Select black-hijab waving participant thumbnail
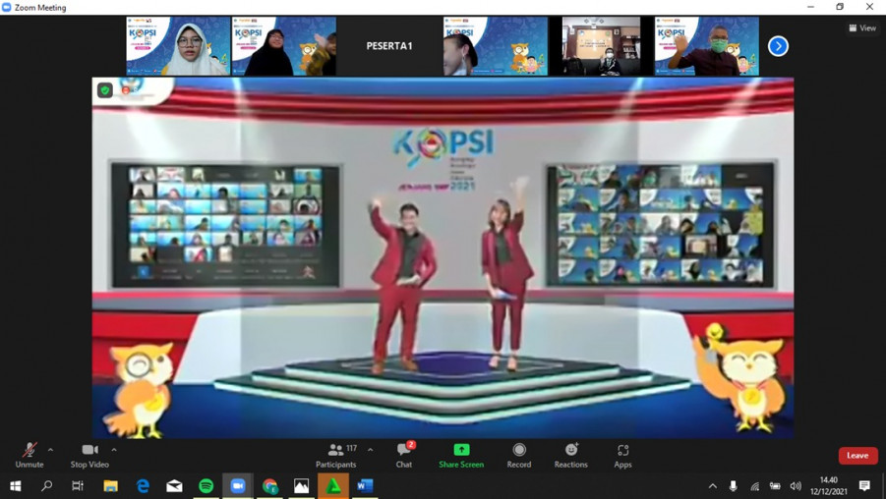 tap(283, 46)
